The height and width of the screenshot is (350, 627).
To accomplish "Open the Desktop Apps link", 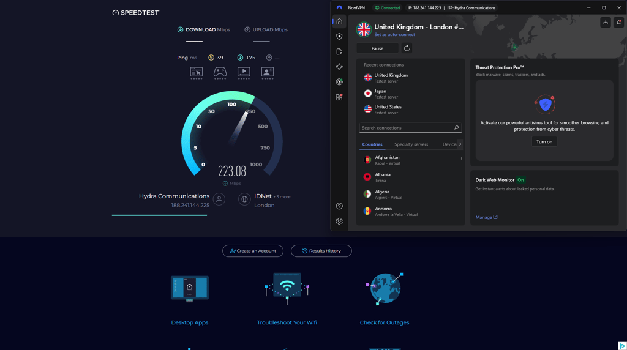I will coord(190,322).
